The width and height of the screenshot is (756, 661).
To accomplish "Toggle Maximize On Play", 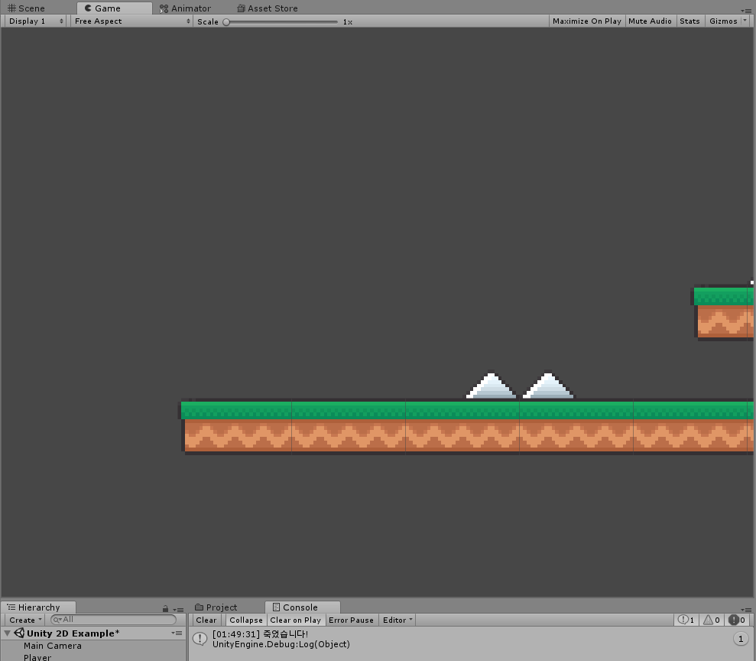I will 587,21.
